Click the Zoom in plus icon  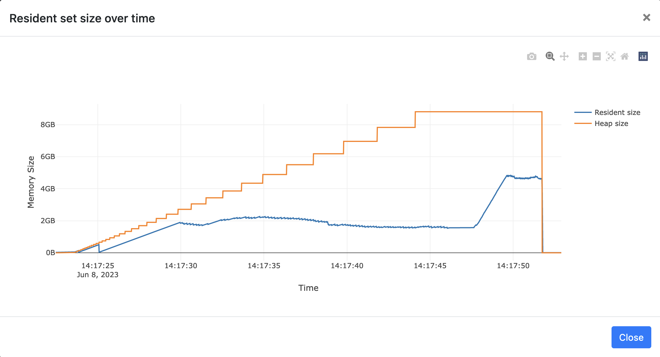583,56
